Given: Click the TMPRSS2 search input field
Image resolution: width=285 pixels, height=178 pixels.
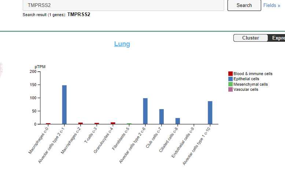Looking at the screenshot, I should point(123,5).
